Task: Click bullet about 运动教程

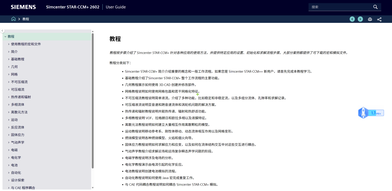Action: [179, 131]
